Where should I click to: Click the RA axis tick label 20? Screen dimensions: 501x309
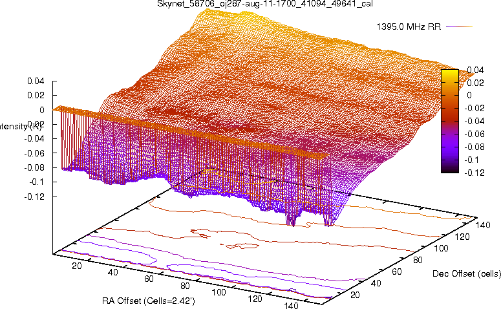click(x=77, y=266)
